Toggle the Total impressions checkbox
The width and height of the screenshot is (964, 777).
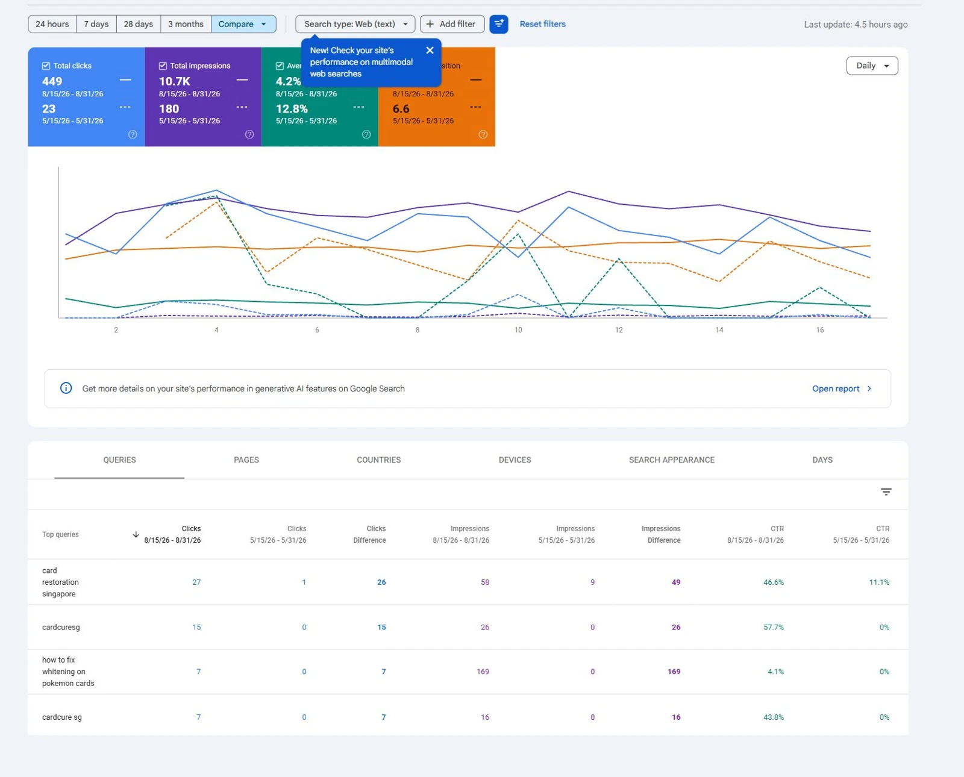click(163, 66)
